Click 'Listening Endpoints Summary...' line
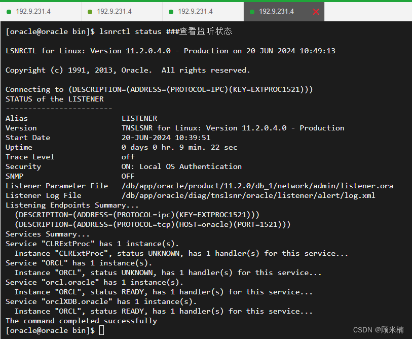Screen dimensions: 412x339 (x=72, y=206)
